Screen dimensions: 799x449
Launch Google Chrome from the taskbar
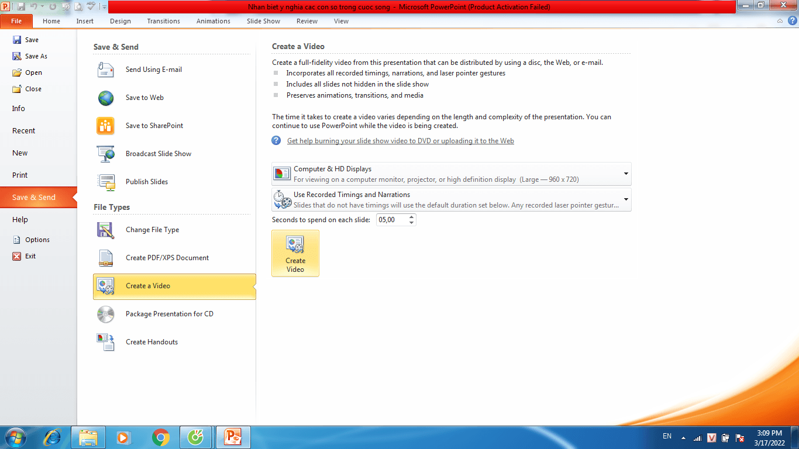click(x=161, y=437)
